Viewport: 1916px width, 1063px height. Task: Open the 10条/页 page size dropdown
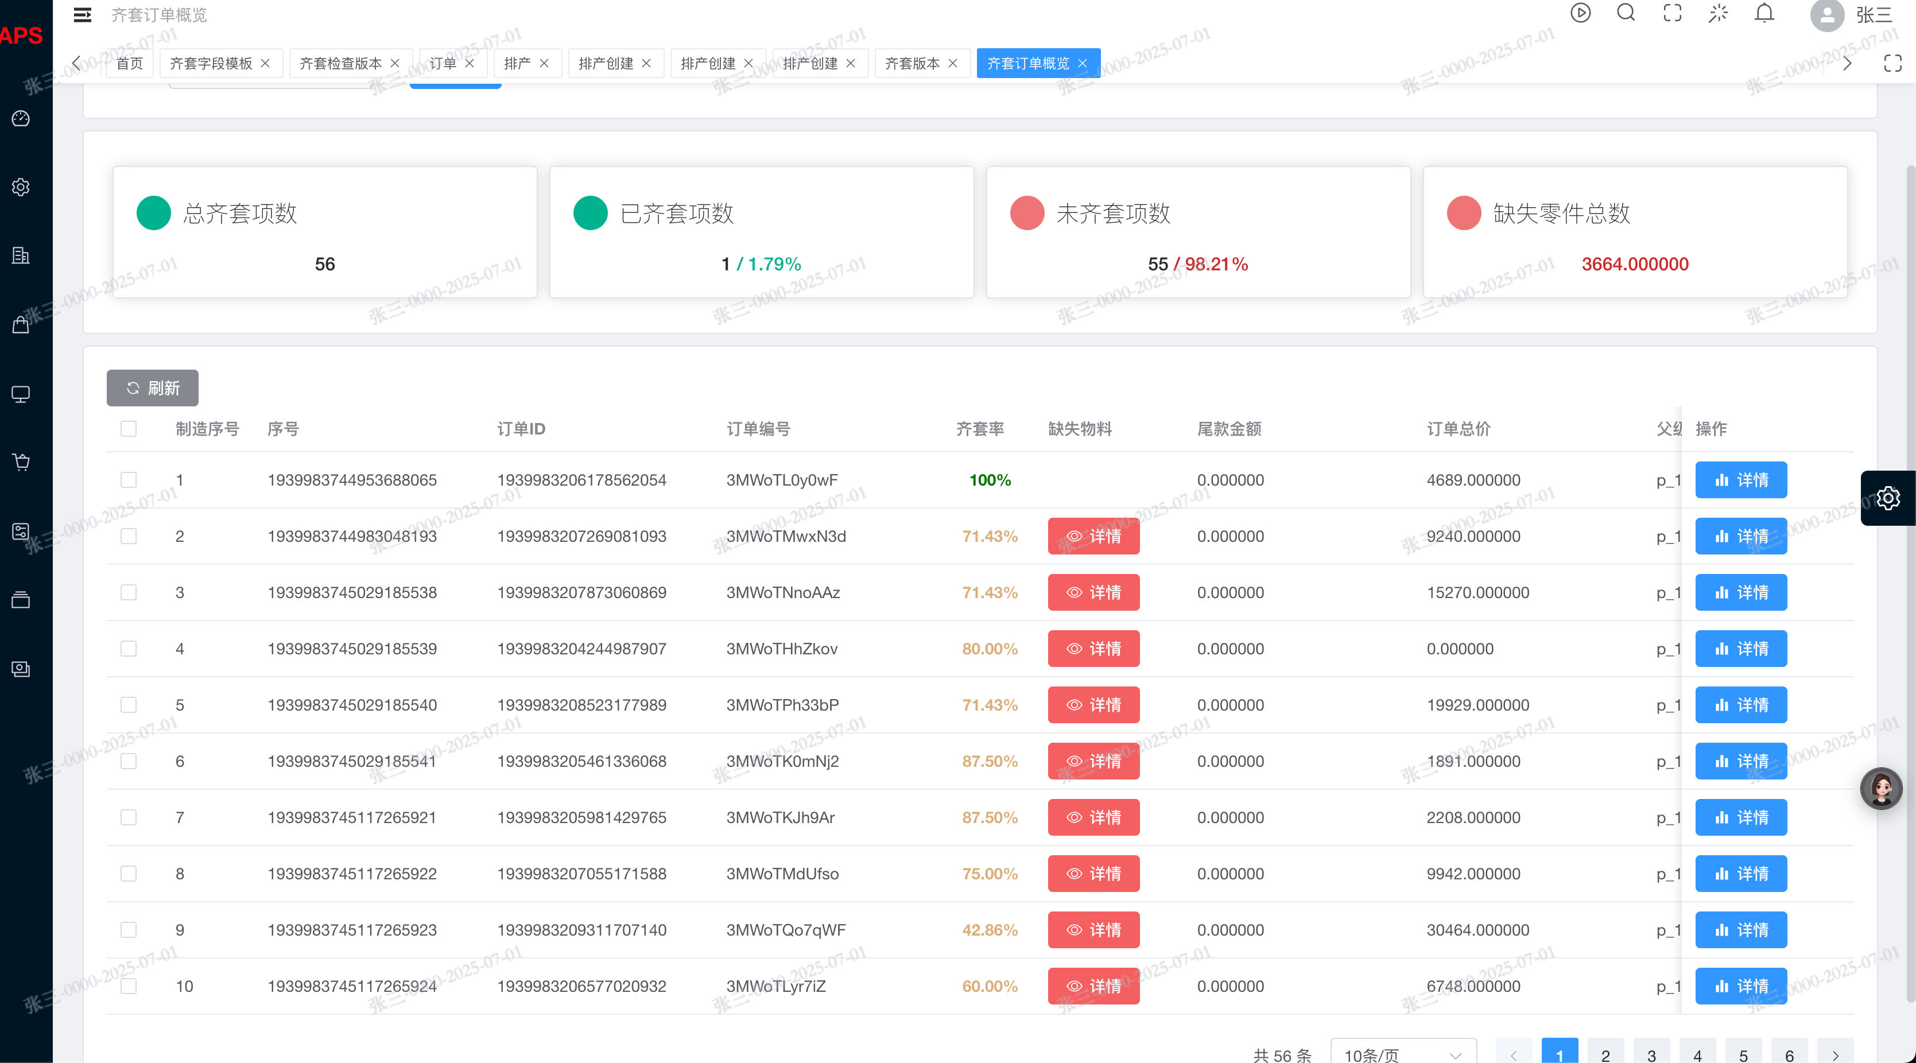1402,1054
